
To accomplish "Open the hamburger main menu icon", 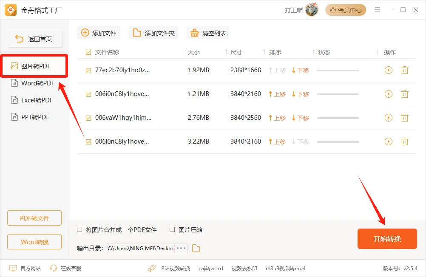I will [378, 10].
